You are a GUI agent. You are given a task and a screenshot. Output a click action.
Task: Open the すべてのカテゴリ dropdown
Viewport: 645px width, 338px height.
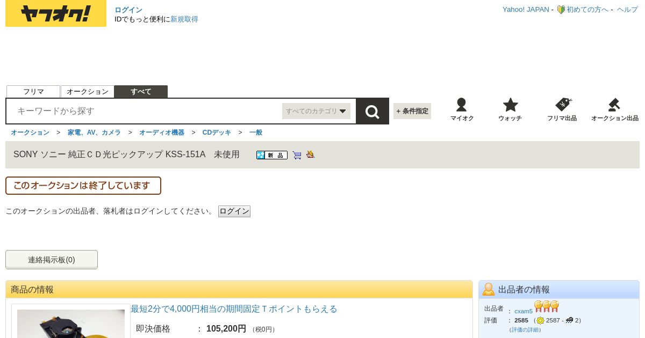pos(316,111)
